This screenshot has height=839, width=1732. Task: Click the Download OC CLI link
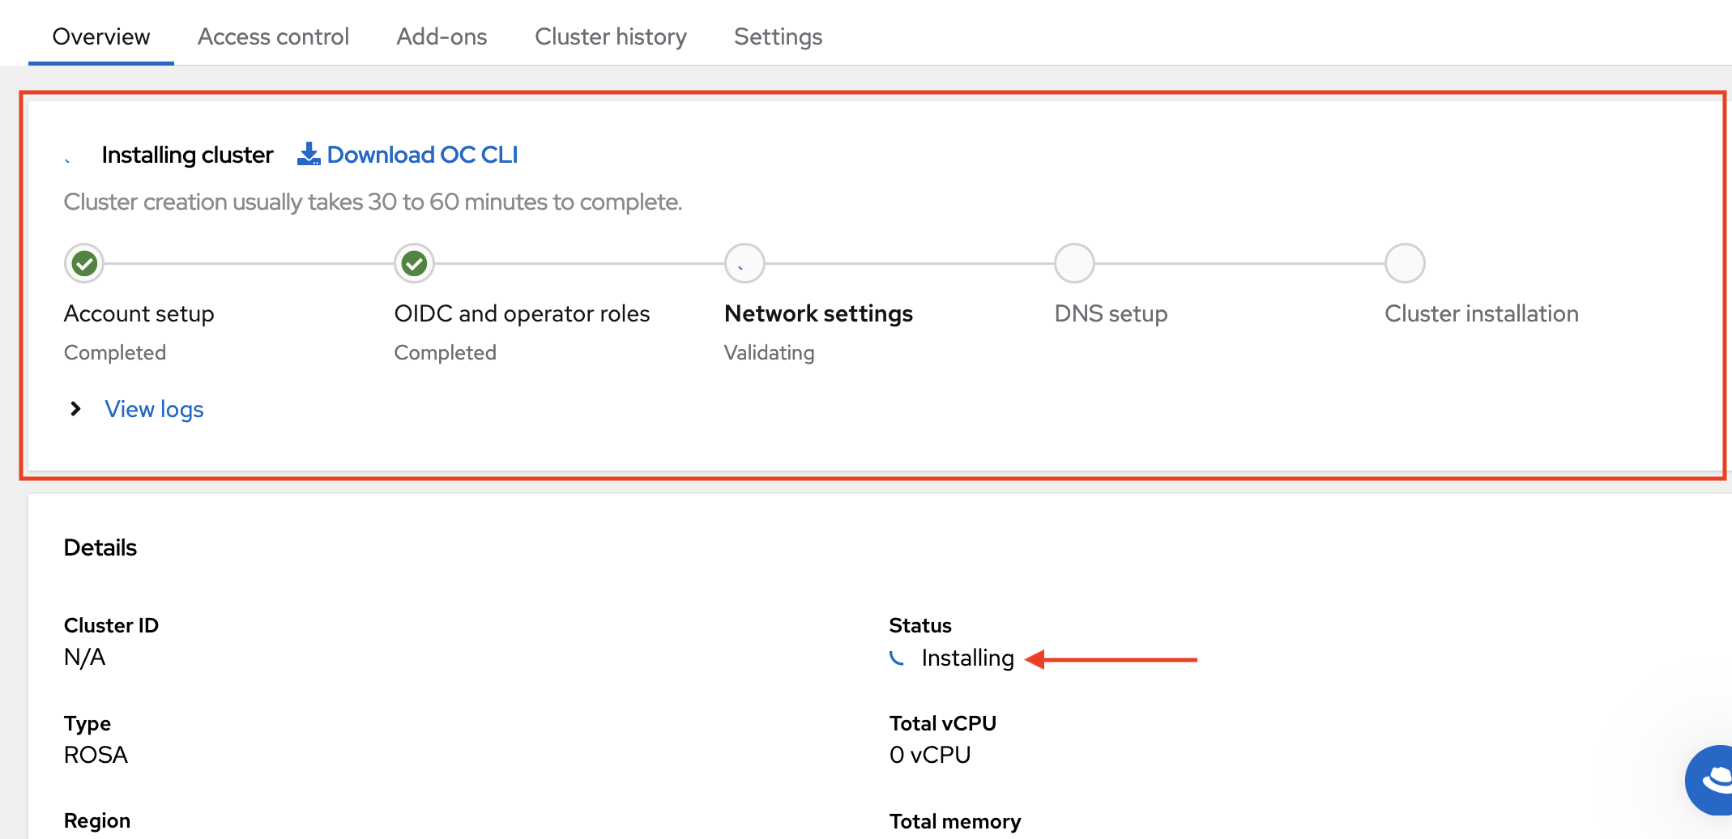tap(422, 155)
